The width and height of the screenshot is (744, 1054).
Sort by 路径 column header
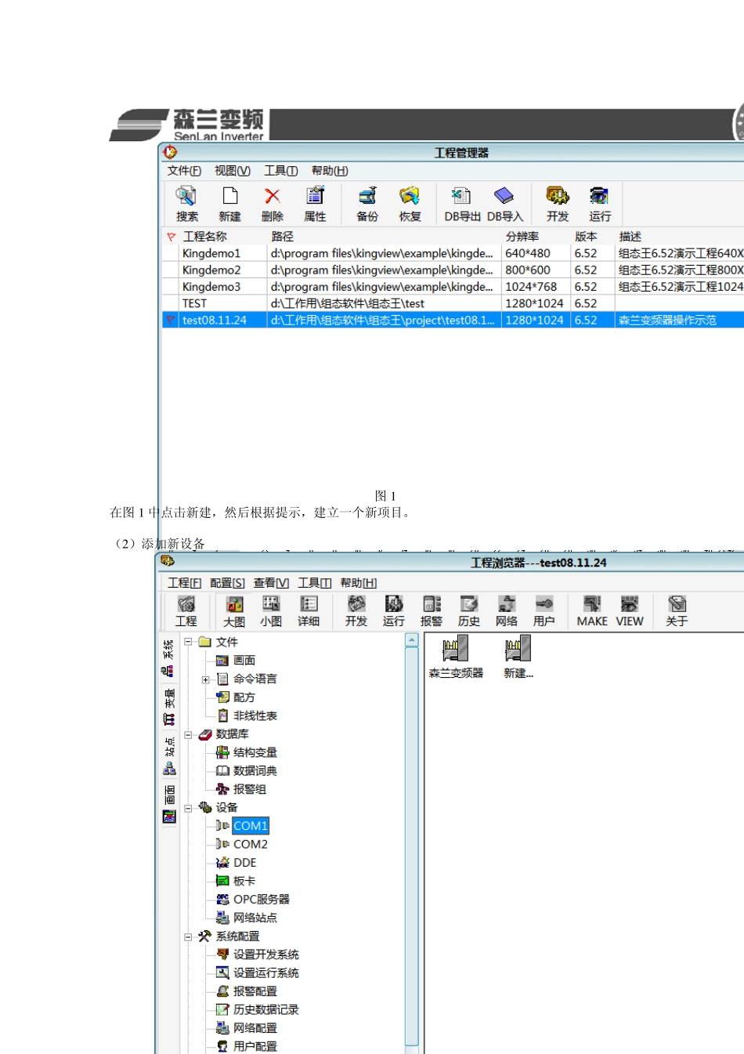384,236
